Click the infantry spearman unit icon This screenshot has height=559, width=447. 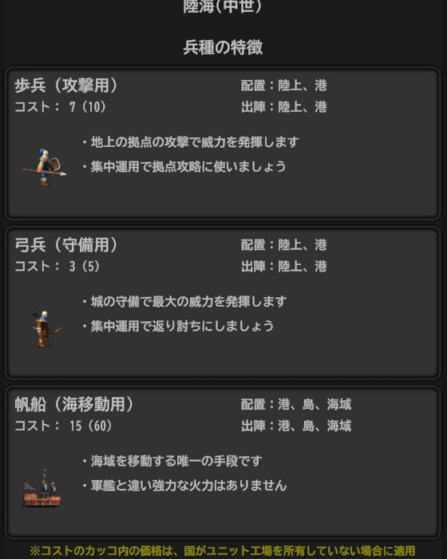(x=45, y=167)
